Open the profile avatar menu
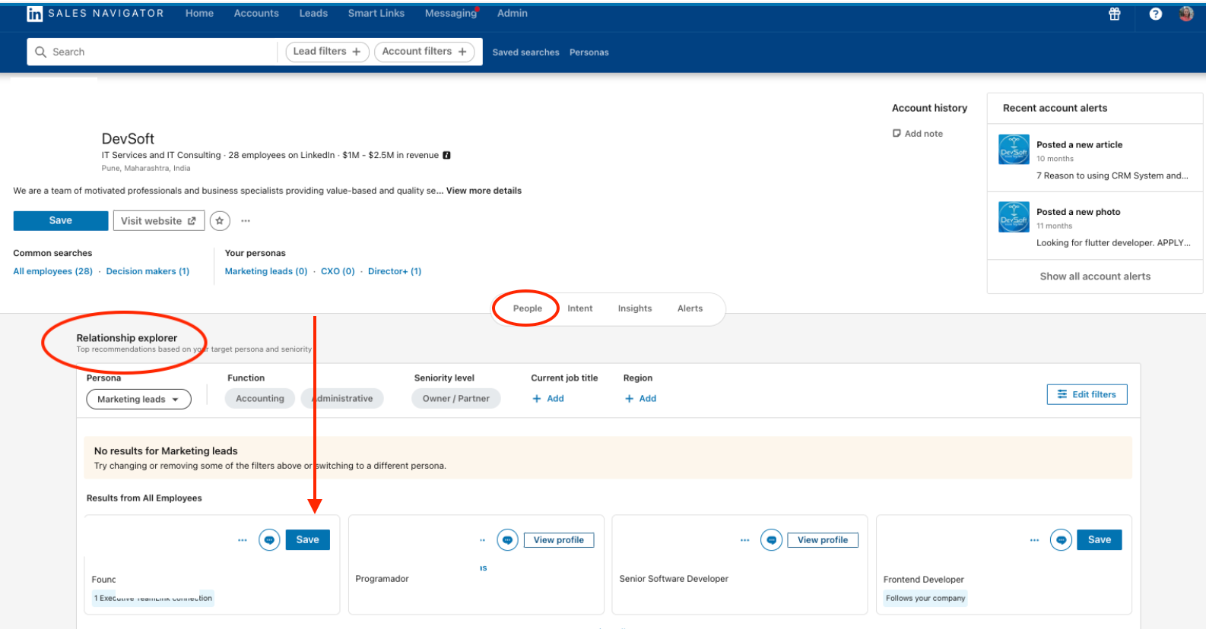This screenshot has width=1206, height=629. 1186,14
